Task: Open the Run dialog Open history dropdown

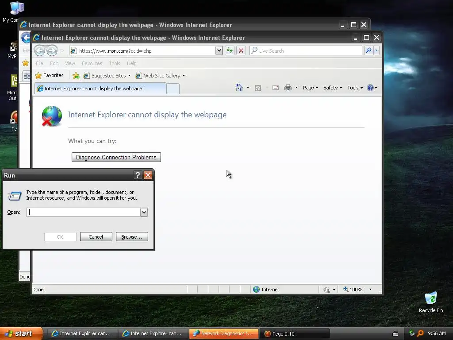Action: point(144,212)
